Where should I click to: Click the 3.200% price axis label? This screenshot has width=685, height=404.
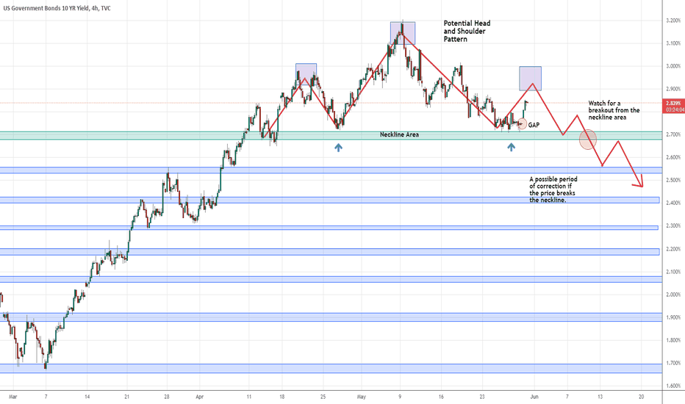coord(673,21)
